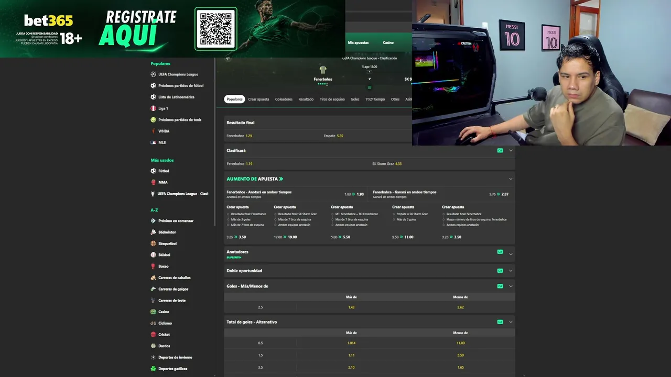Bet on Fenerbahce at 1.29 final result
Image resolution: width=671 pixels, height=377 pixels.
point(240,136)
